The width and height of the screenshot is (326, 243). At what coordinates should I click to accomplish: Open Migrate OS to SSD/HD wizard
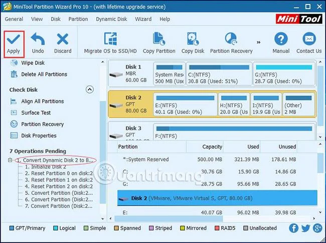110,43
